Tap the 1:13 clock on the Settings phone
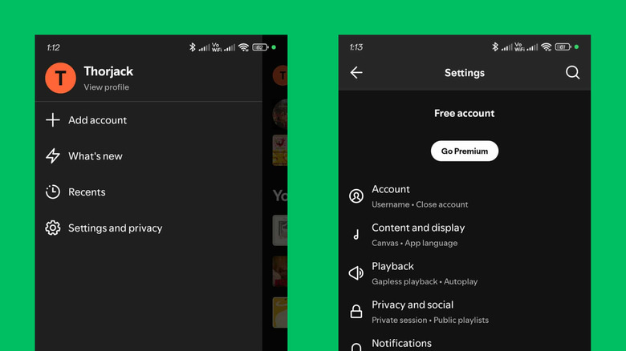 356,47
